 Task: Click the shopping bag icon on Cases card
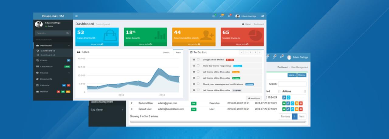tap(110, 36)
